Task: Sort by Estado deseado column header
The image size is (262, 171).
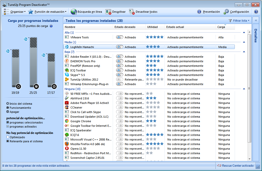Action: pos(129,27)
